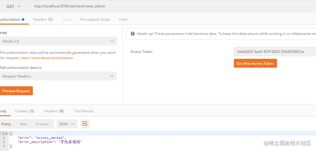316x151 pixels.
Task: Open the Pre-request Script tab
Action: 95,20
